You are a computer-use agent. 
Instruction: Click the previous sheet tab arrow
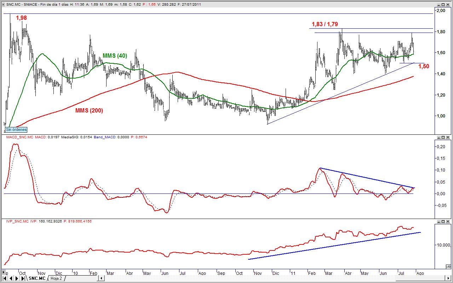11,278
